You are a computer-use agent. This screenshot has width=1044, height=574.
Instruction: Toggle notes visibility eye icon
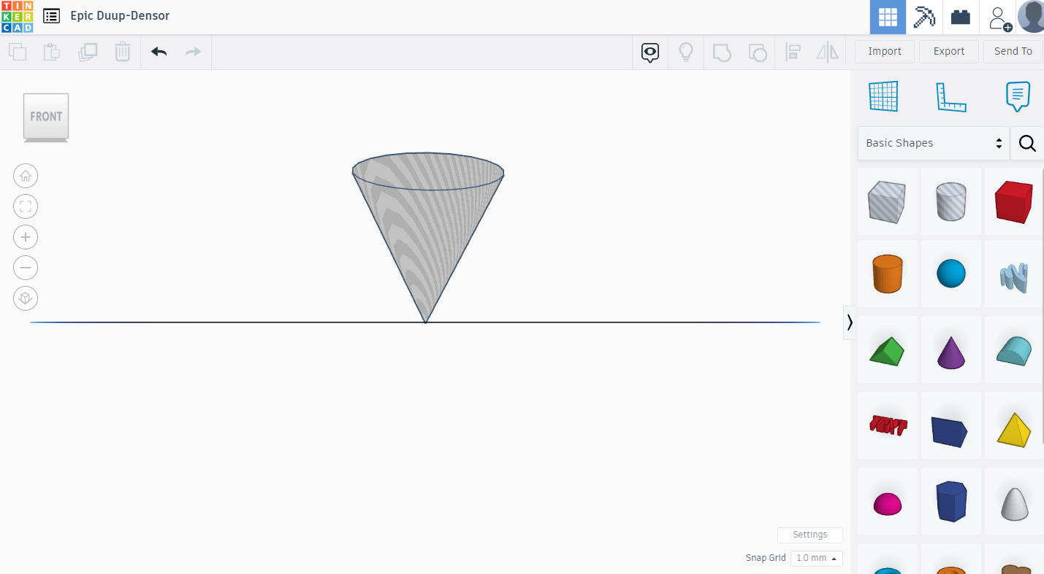(x=650, y=53)
